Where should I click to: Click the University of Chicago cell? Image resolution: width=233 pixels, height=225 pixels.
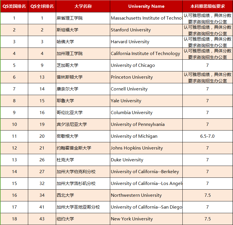[146, 65]
